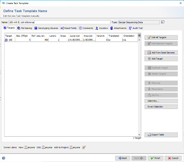184x162 pixels.
Task: Open the File Naming tab
Action: point(25,28)
